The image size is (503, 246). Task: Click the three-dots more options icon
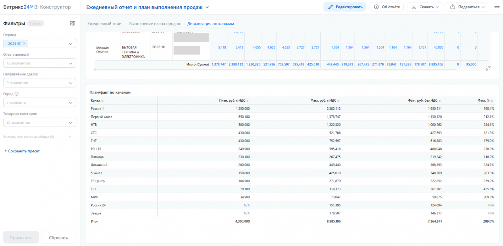coord(497,7)
